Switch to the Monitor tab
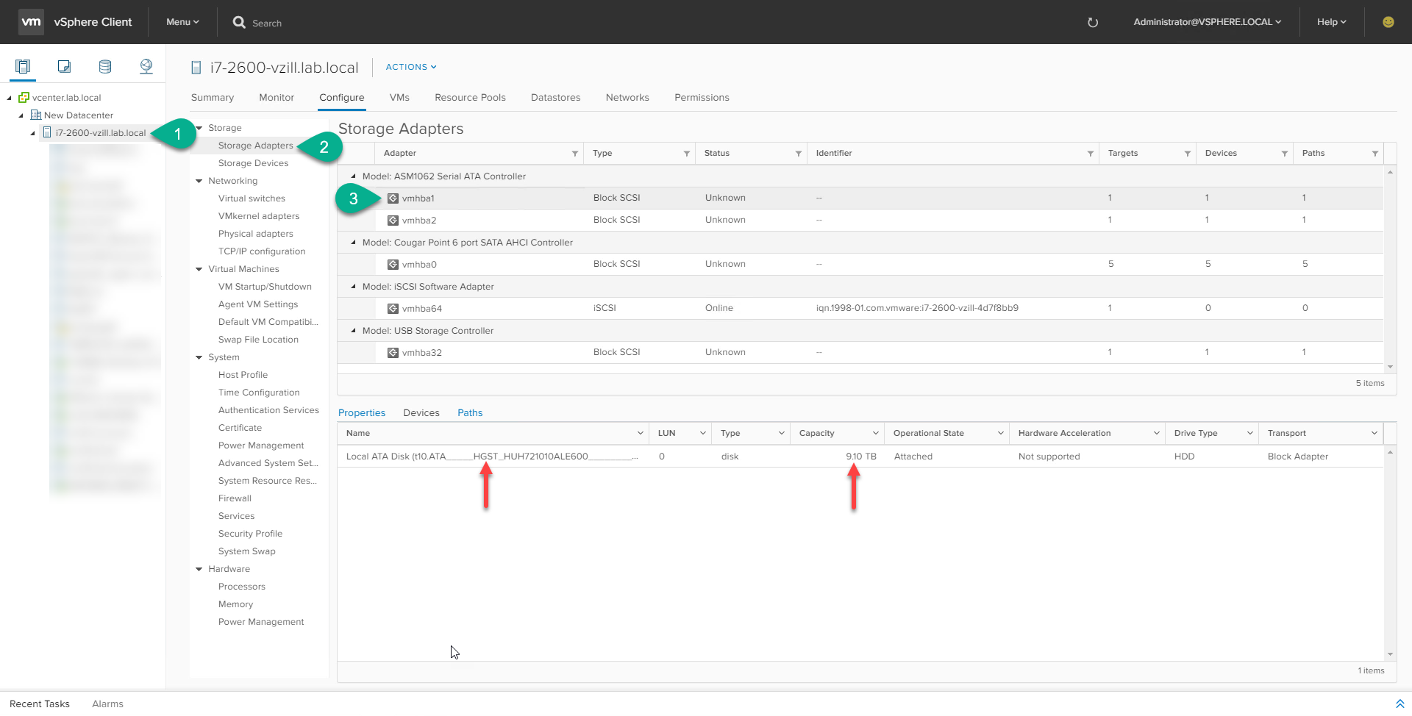The image size is (1412, 716). click(277, 97)
